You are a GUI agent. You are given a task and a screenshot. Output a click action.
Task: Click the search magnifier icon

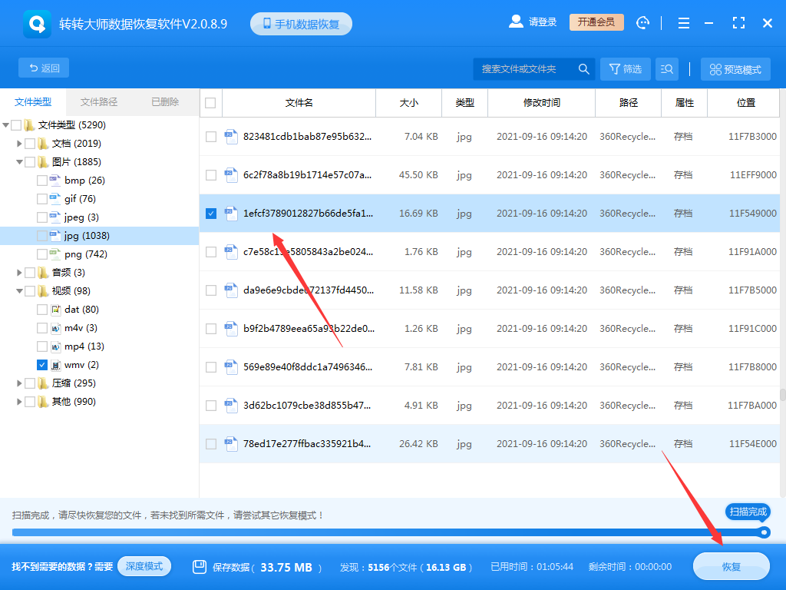click(x=583, y=68)
